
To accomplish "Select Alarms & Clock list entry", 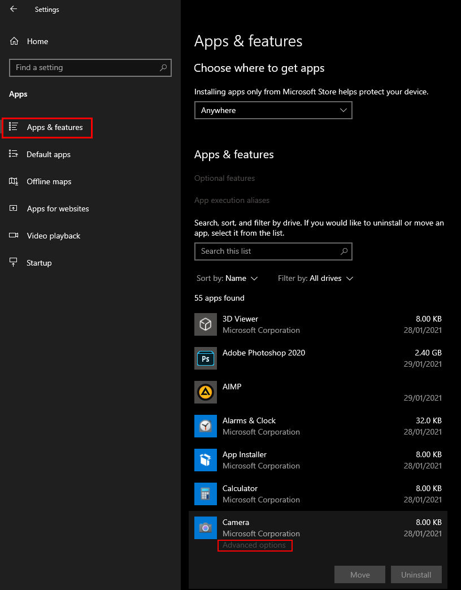I will point(318,426).
